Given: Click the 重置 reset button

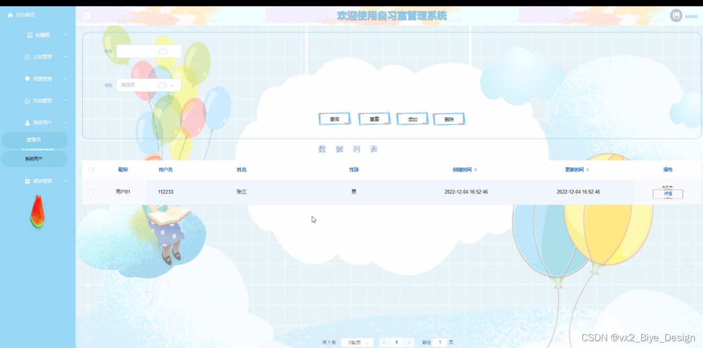Looking at the screenshot, I should click(x=374, y=119).
